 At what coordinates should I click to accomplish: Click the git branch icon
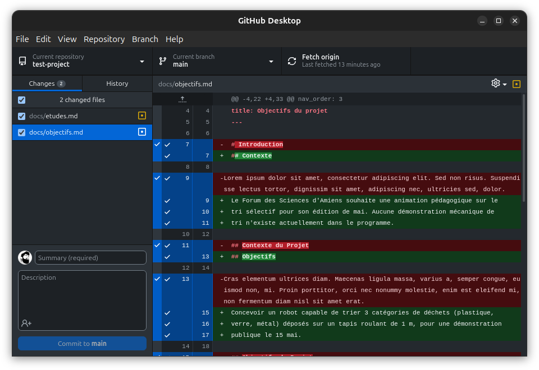[x=163, y=61]
